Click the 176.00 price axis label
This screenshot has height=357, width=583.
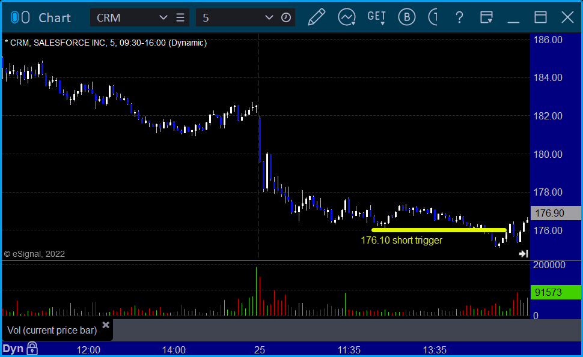coord(548,230)
